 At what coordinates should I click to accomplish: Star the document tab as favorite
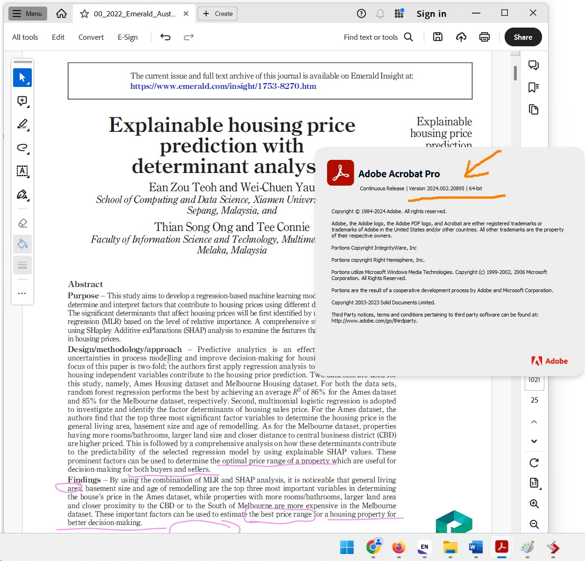point(84,14)
